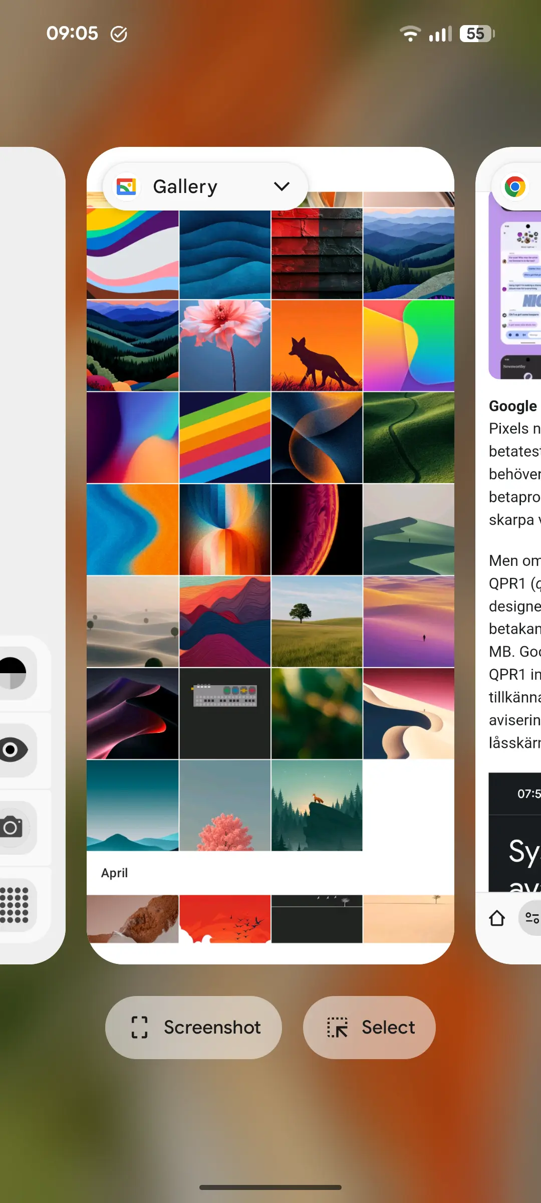Open the blurred green bokeh thumbnail
The height and width of the screenshot is (1203, 541).
tap(317, 713)
